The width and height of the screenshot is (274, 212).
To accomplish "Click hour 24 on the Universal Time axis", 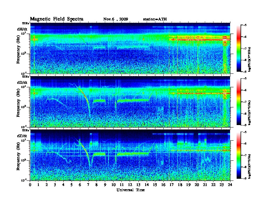I will coord(230,185).
